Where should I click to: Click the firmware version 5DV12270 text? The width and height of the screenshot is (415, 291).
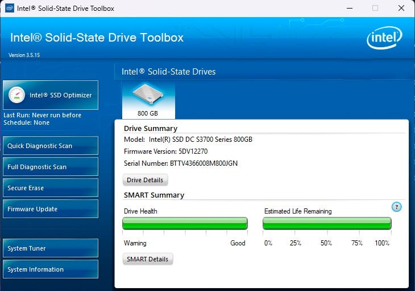coord(193,151)
